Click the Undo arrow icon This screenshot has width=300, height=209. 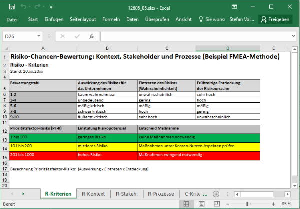[23, 7]
